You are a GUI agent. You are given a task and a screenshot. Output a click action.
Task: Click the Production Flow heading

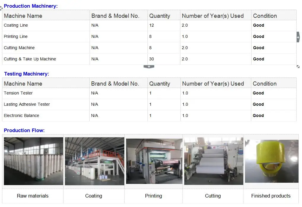24,130
